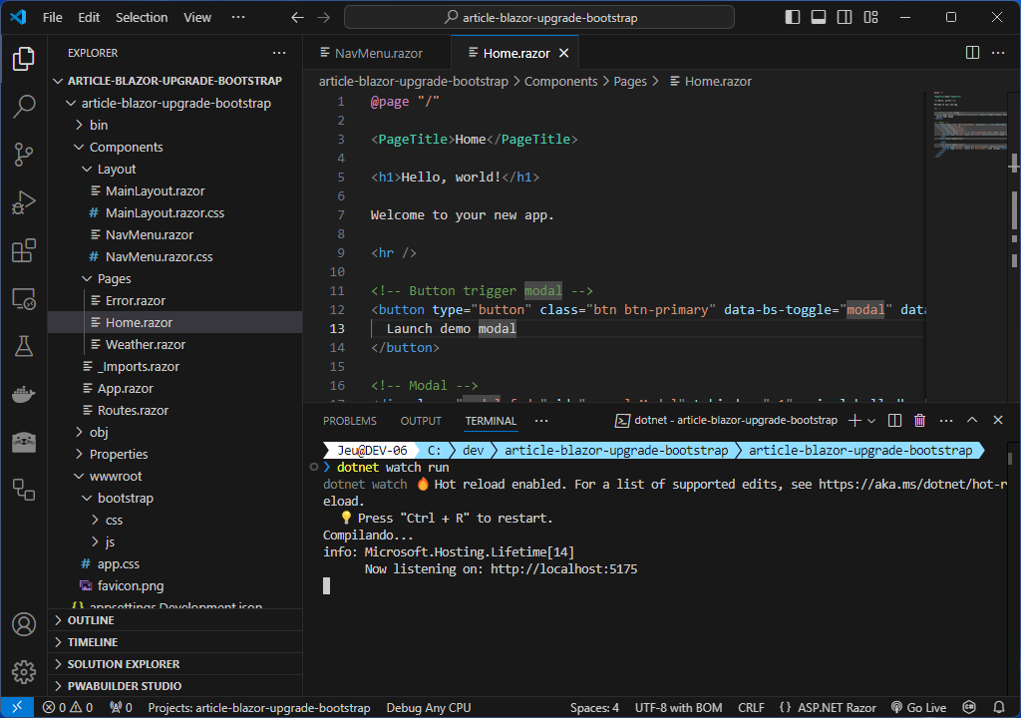The height and width of the screenshot is (718, 1021).
Task: Expand the css folder under bootstrap
Action: [x=174, y=520]
